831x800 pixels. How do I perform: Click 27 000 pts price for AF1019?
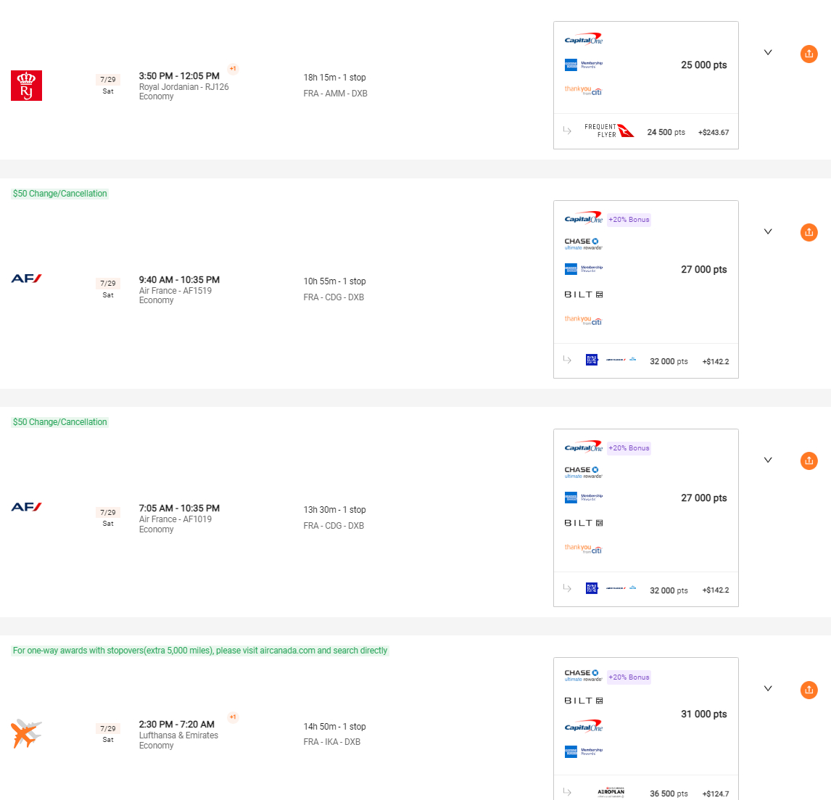click(x=704, y=498)
